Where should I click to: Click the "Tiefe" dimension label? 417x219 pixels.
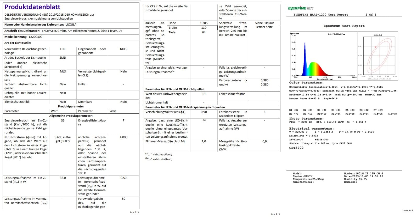172,32
